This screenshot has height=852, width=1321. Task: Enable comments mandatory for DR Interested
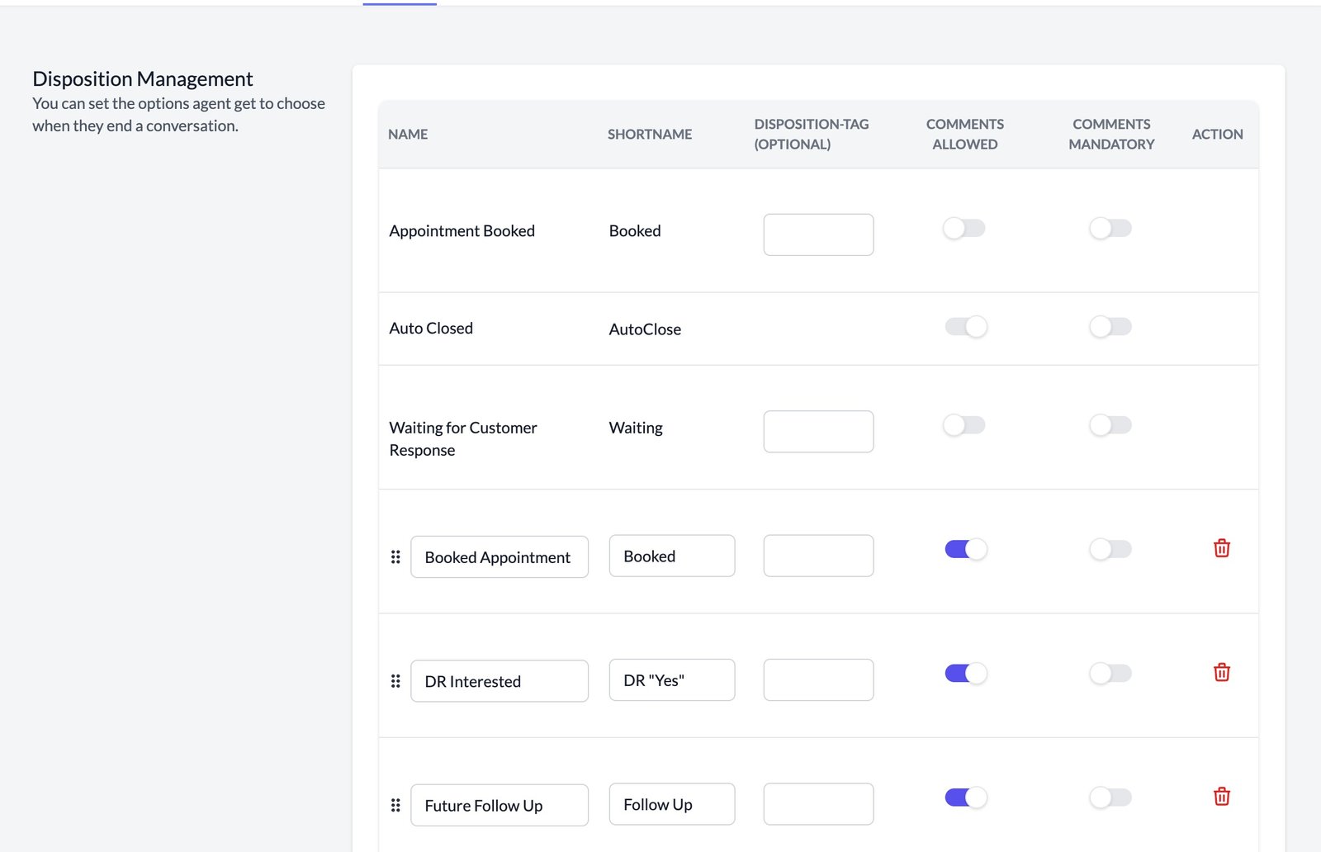tap(1110, 674)
